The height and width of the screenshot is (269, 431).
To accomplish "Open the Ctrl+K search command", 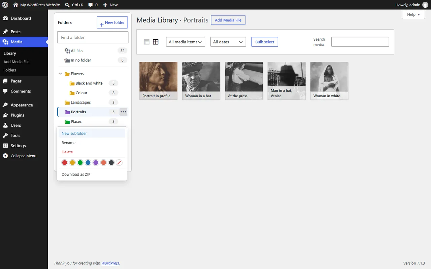I will point(74,5).
